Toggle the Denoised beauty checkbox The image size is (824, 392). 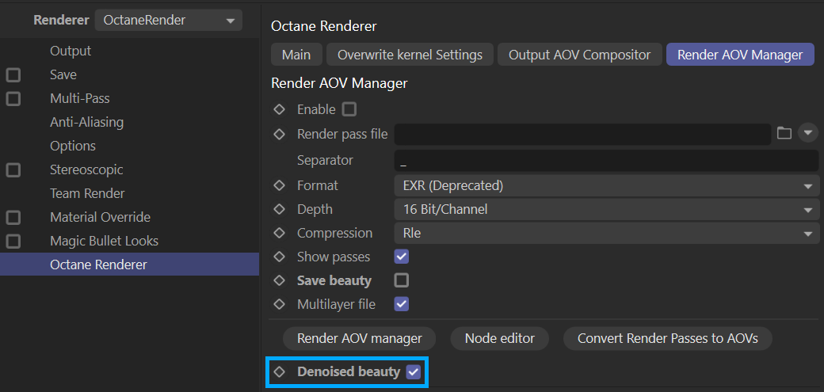(x=413, y=371)
